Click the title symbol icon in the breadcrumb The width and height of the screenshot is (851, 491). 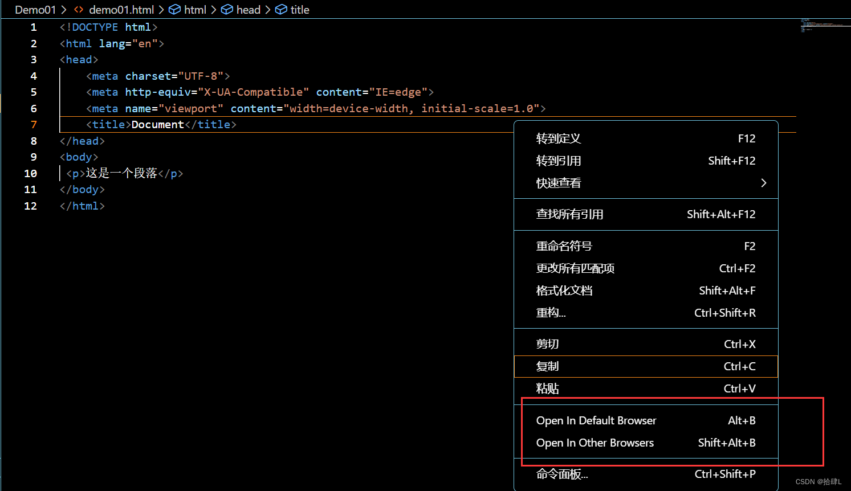pos(281,9)
